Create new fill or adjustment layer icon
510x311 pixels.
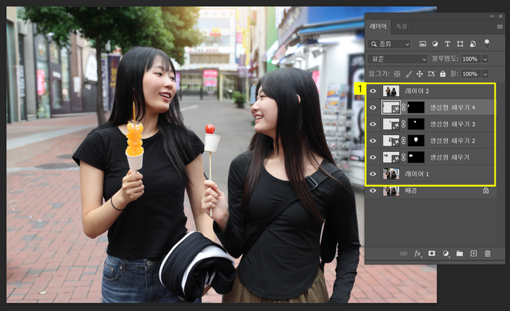(445, 253)
